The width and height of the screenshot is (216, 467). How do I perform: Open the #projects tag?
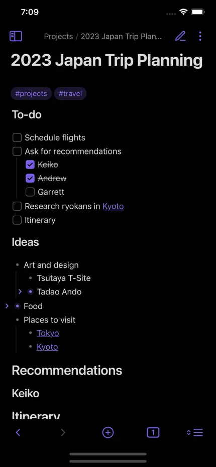(x=31, y=93)
